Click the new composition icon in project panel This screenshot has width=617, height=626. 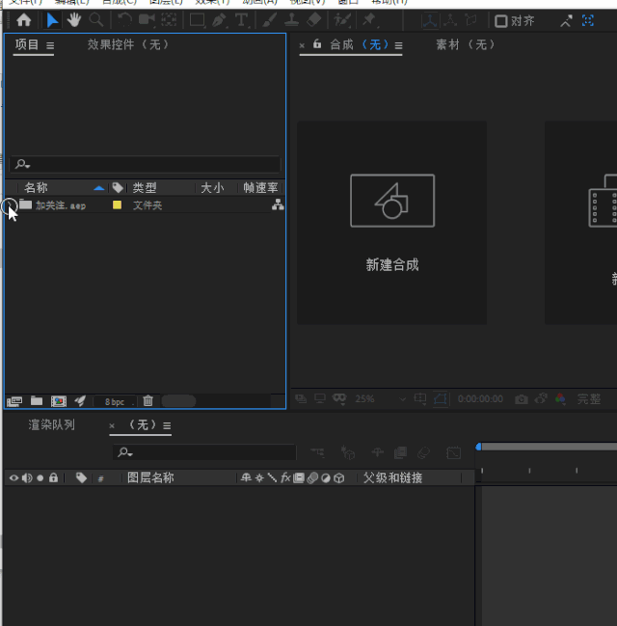pos(59,401)
